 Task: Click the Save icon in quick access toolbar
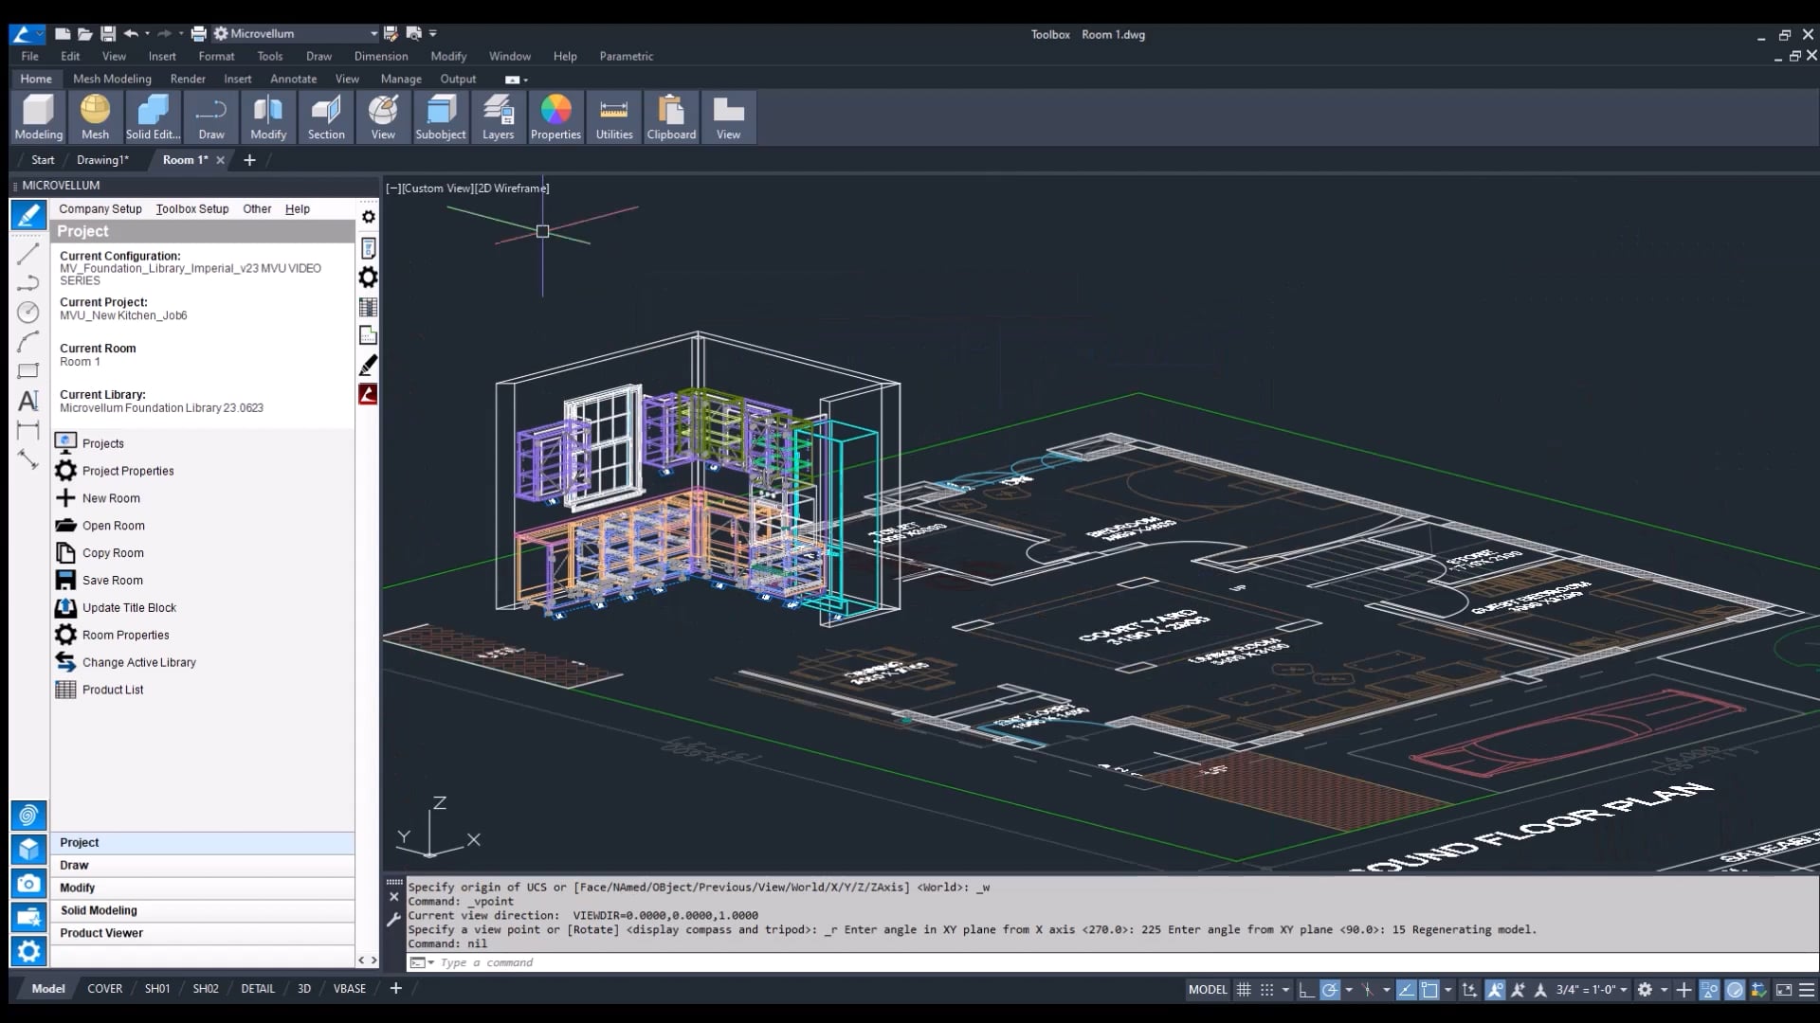(108, 33)
